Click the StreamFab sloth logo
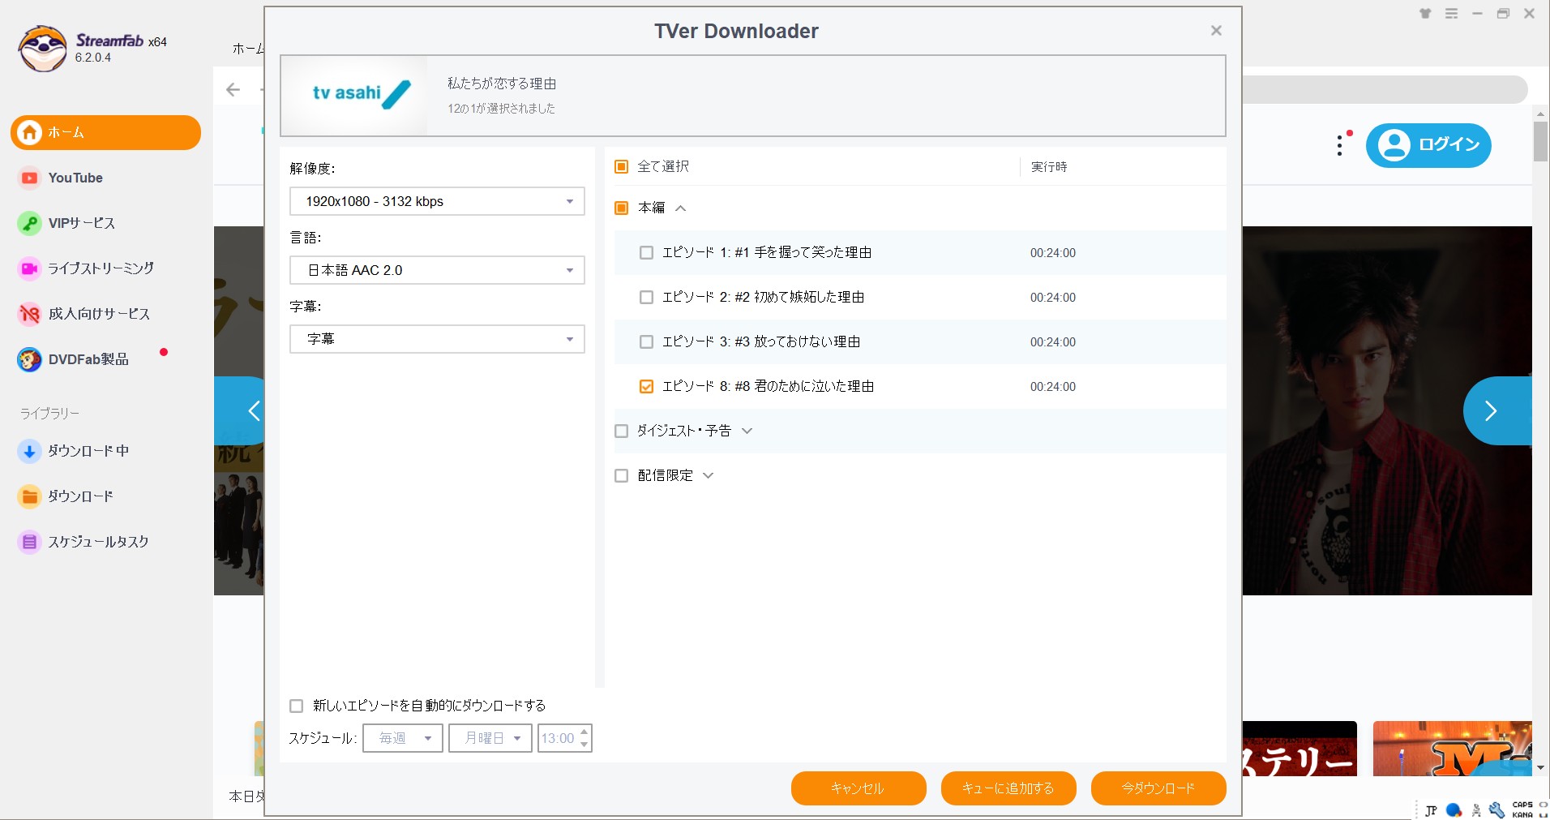This screenshot has height=820, width=1550. click(x=43, y=49)
